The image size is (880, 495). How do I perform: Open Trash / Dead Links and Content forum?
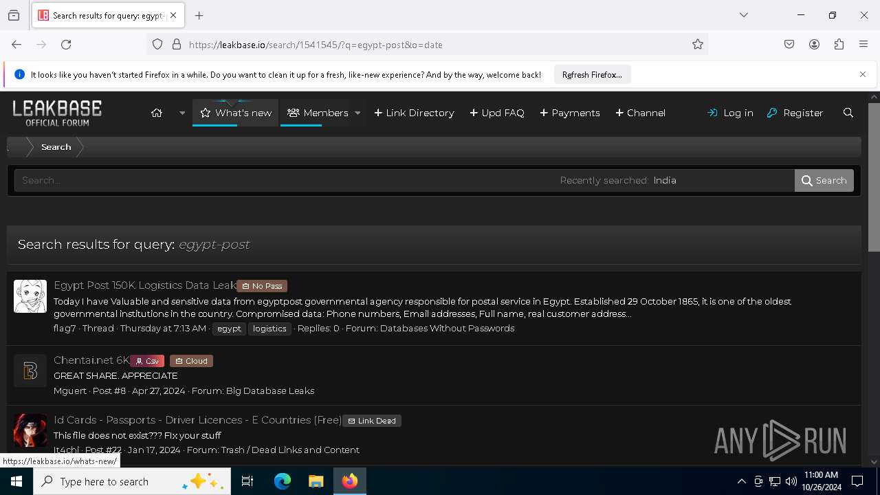pyautogui.click(x=290, y=450)
